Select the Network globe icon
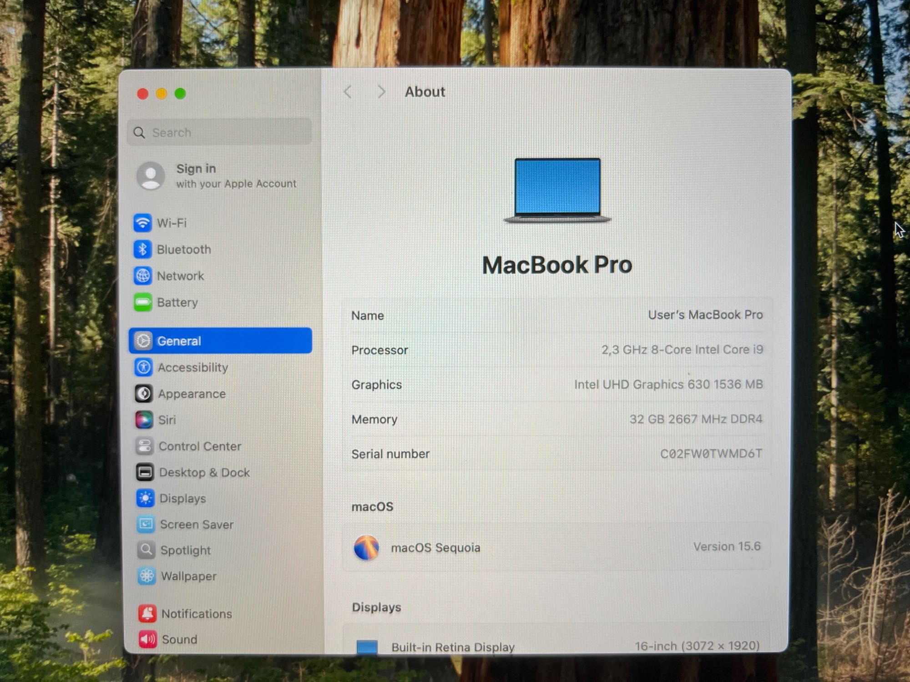This screenshot has height=682, width=910. [143, 276]
